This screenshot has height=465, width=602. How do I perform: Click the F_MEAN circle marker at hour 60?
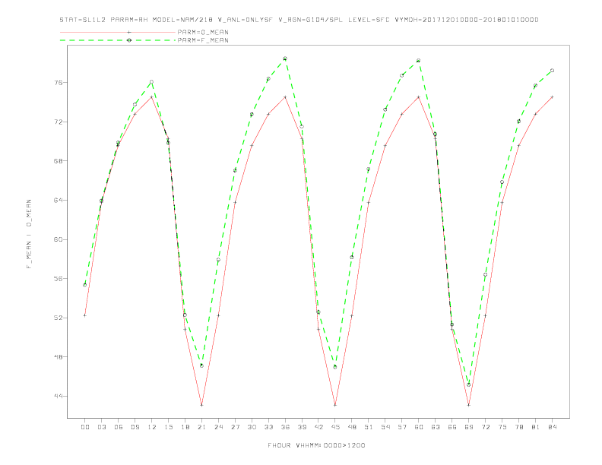pos(419,61)
